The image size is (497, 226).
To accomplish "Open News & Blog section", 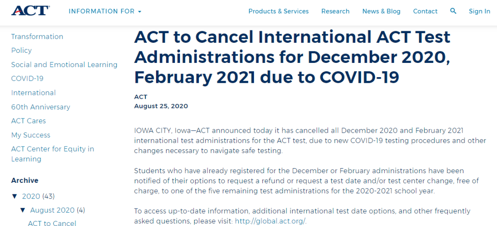I will point(381,11).
